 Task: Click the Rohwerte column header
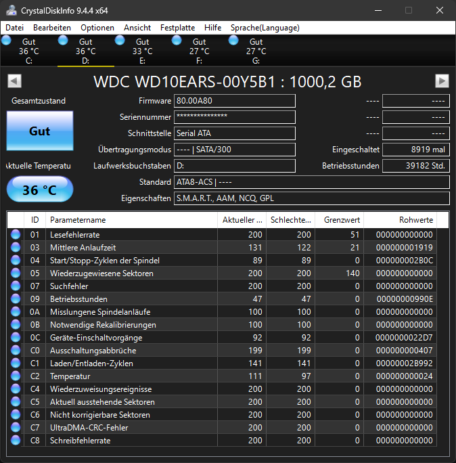[x=401, y=220]
